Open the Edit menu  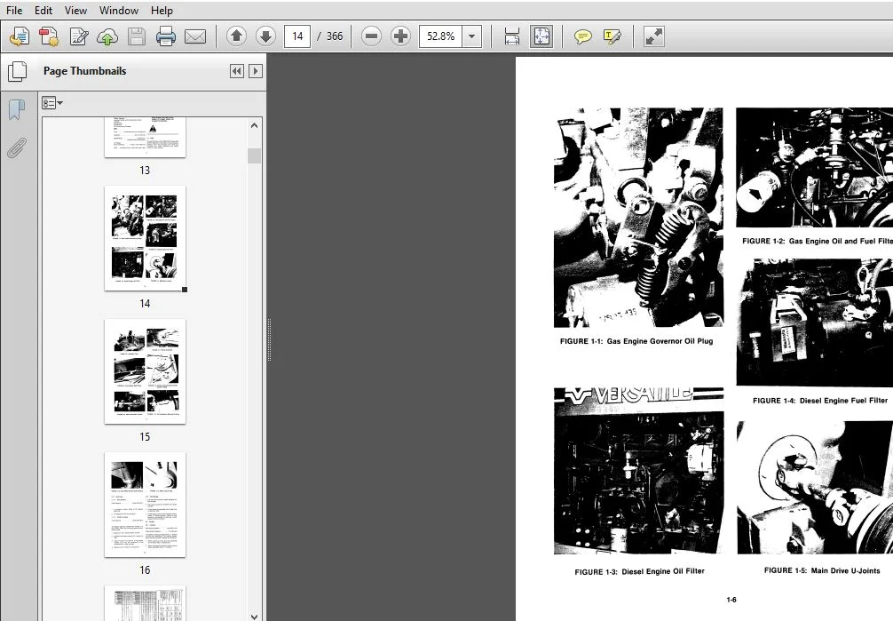43,11
